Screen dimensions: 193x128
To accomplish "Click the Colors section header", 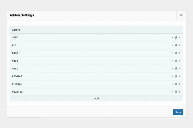I will [x=16, y=30].
